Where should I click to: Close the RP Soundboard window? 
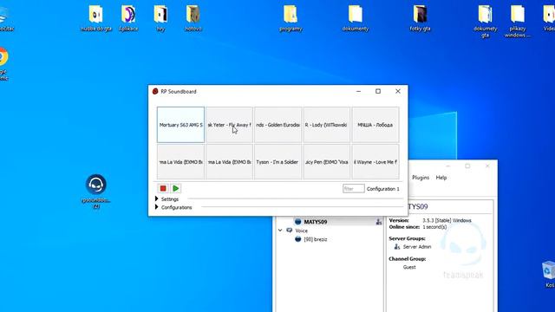(398, 91)
